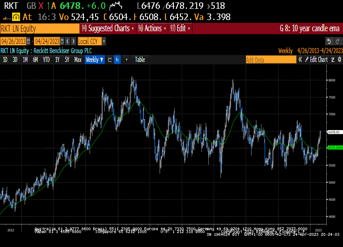Screen dimensions: 343x247
Task: Click the start date field 04/26/2013
Action: [x=14, y=41]
